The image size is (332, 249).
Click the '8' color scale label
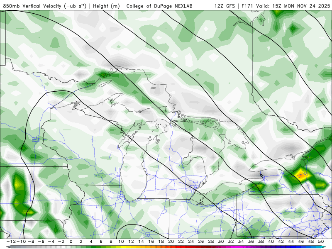click(x=111, y=242)
